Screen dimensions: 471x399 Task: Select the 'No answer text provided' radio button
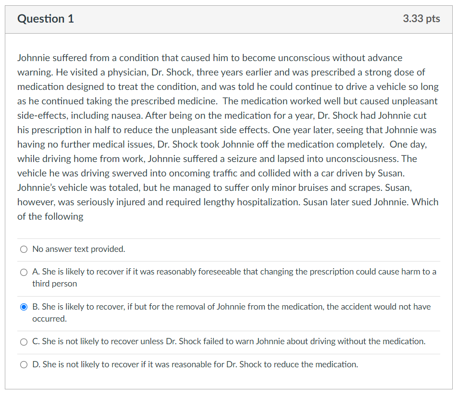23,249
